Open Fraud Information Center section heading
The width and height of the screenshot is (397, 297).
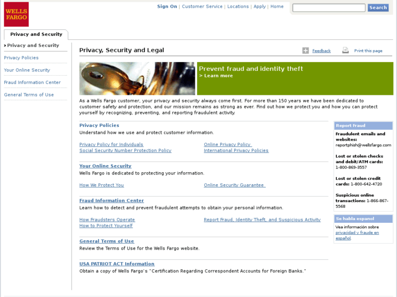click(111, 201)
